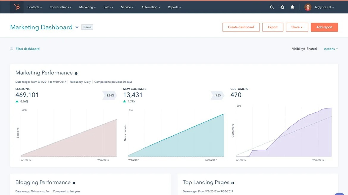Open the search tool
This screenshot has height=195, width=348.
coord(272,7)
